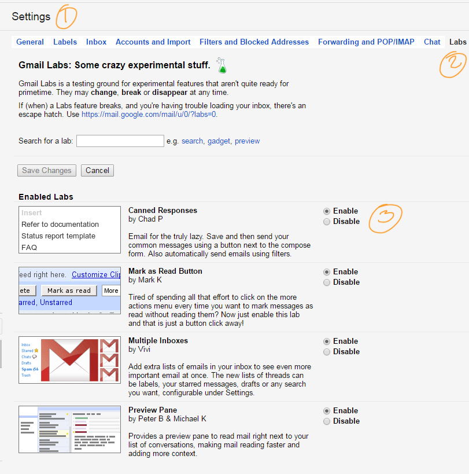Select Enable for Multiple Inboxes
The width and height of the screenshot is (469, 474).
[x=327, y=341]
